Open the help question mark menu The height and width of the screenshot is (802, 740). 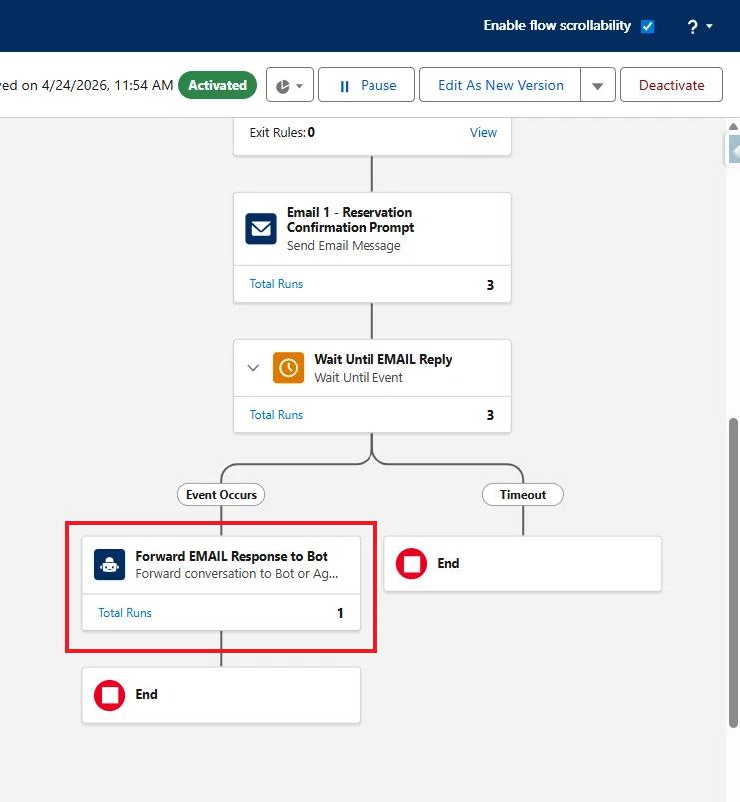699,26
